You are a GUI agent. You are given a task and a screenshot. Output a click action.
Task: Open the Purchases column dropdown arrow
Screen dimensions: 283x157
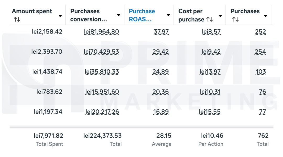tap(266, 16)
